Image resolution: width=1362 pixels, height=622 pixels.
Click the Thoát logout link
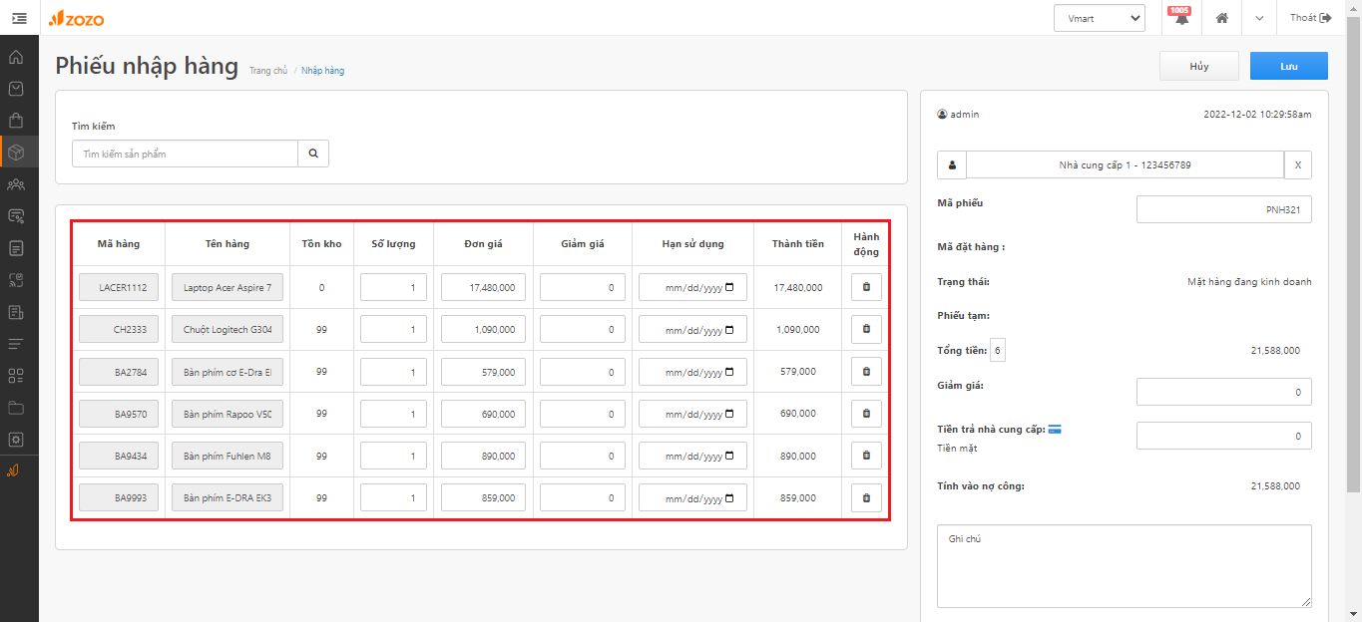tap(1311, 18)
